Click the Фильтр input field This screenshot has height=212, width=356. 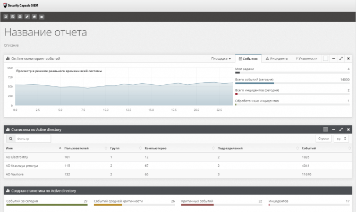point(33,139)
